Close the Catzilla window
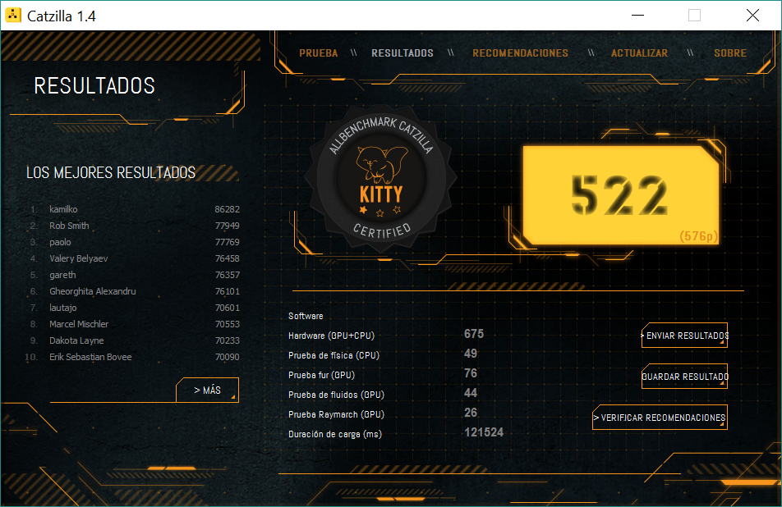 (x=752, y=16)
